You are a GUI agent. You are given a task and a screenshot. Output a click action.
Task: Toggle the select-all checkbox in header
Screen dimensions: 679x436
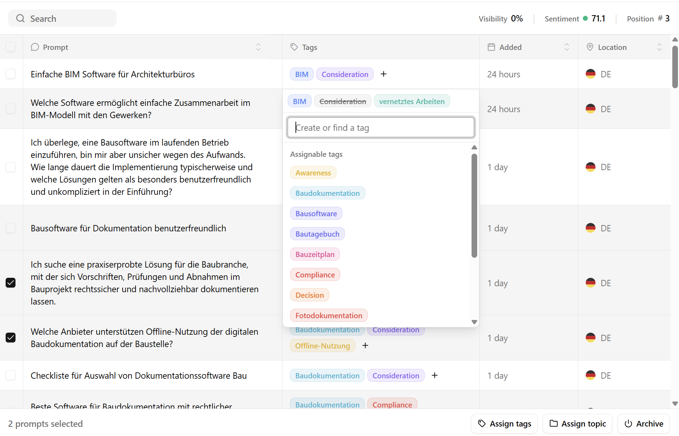(x=11, y=47)
